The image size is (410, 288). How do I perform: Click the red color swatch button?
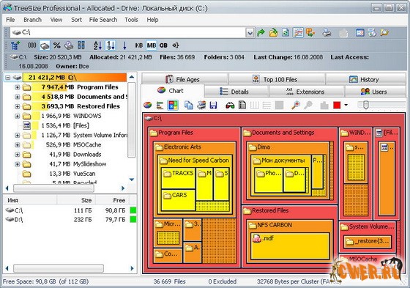point(337,106)
